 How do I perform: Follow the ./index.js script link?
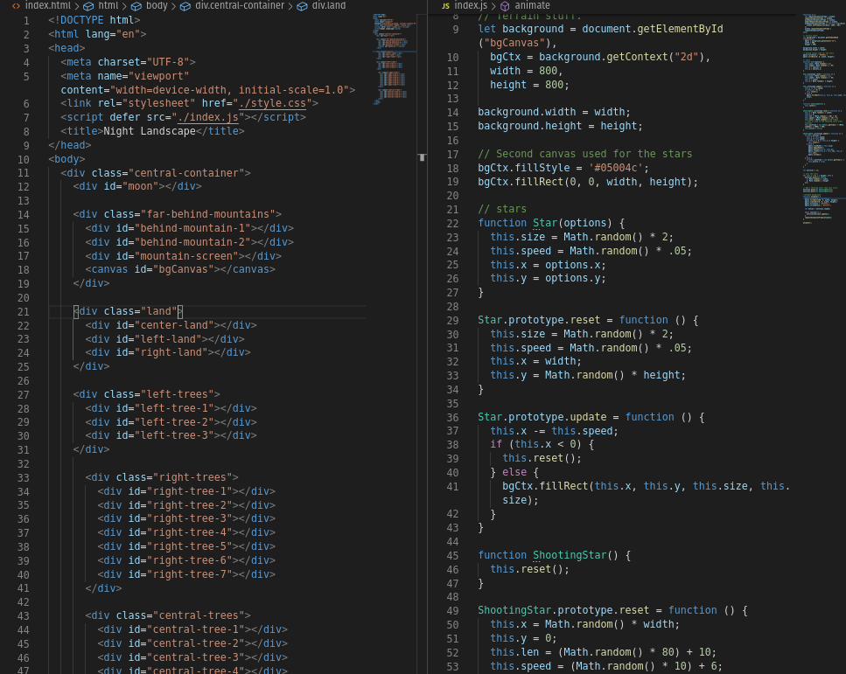207,117
